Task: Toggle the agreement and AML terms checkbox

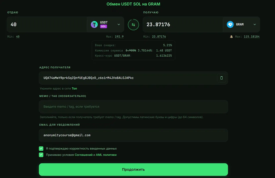Action: (41, 155)
